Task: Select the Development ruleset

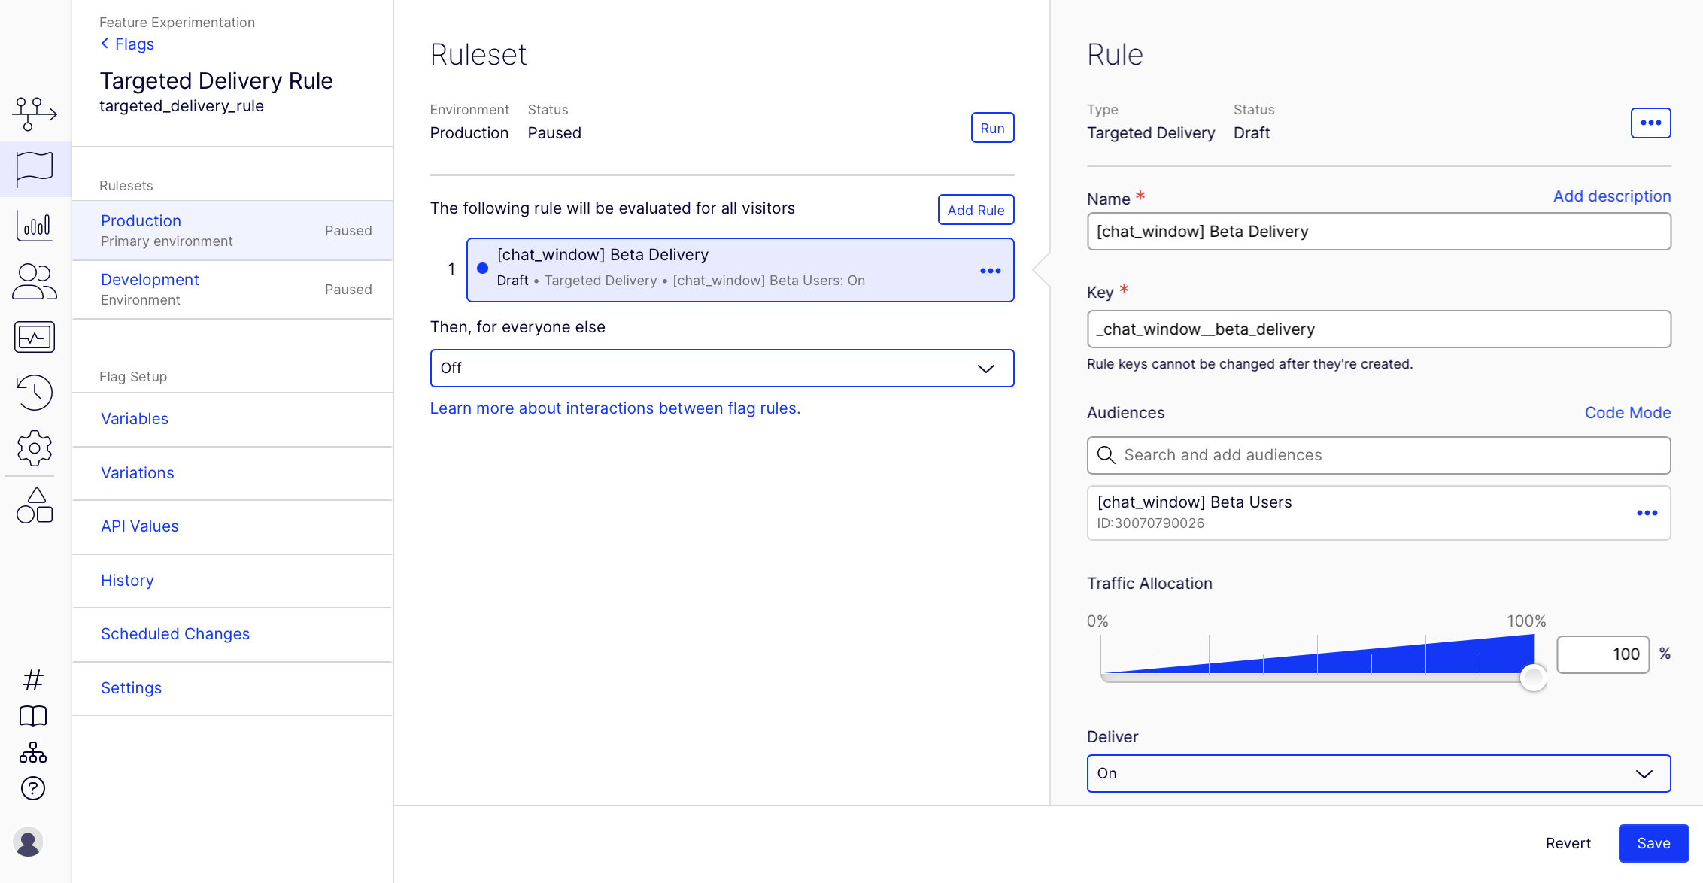Action: [x=150, y=280]
